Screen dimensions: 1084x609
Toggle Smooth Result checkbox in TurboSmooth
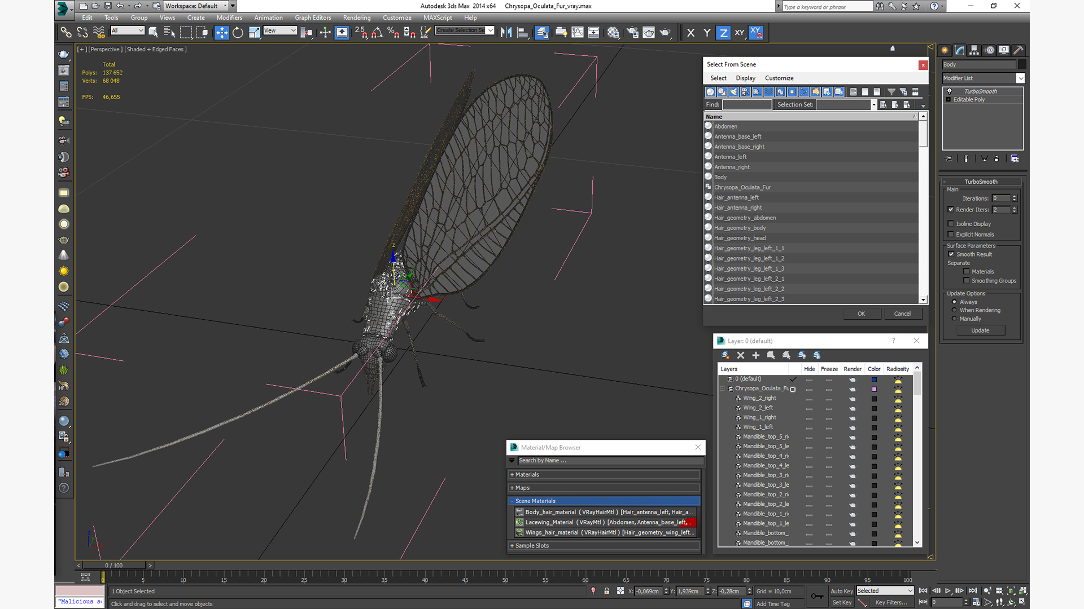pyautogui.click(x=952, y=254)
